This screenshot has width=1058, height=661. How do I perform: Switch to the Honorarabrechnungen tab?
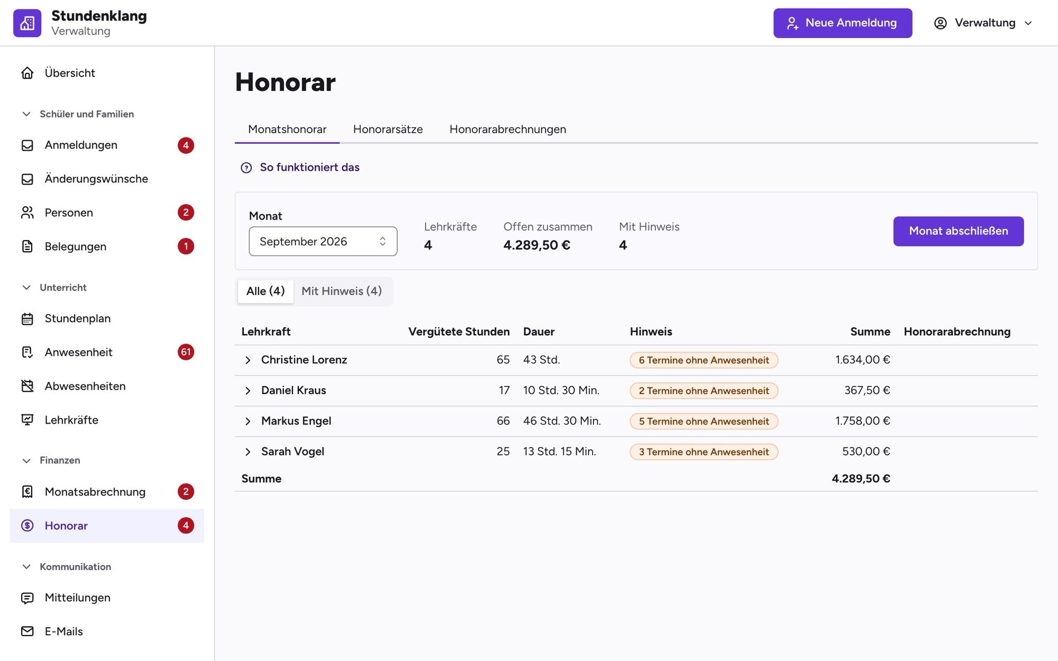point(507,130)
